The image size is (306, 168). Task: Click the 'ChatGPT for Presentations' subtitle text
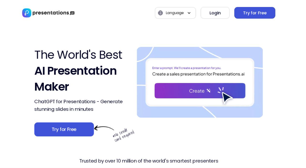[78, 105]
